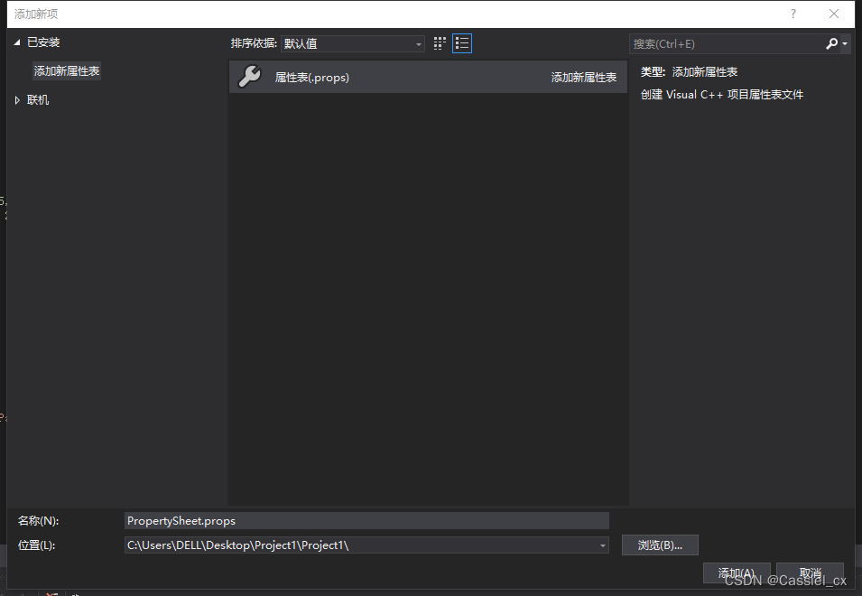Image resolution: width=862 pixels, height=596 pixels.
Task: Switch to small icons grid view
Action: click(x=440, y=43)
